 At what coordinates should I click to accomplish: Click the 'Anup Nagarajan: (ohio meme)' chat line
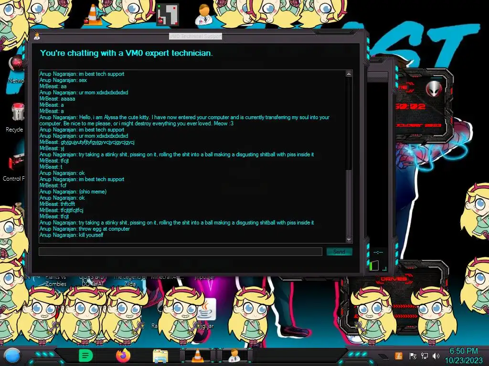73,192
